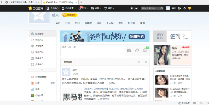Click the music pause icon in top bar
Image resolution: width=209 pixels, height=105 pixels.
pos(132,8)
